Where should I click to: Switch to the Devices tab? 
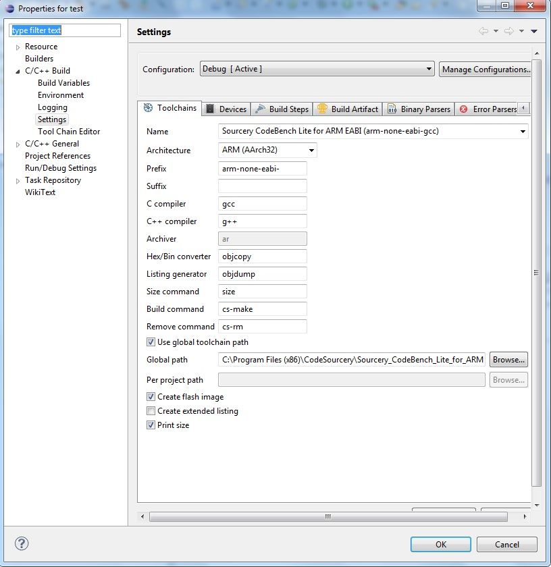click(226, 109)
